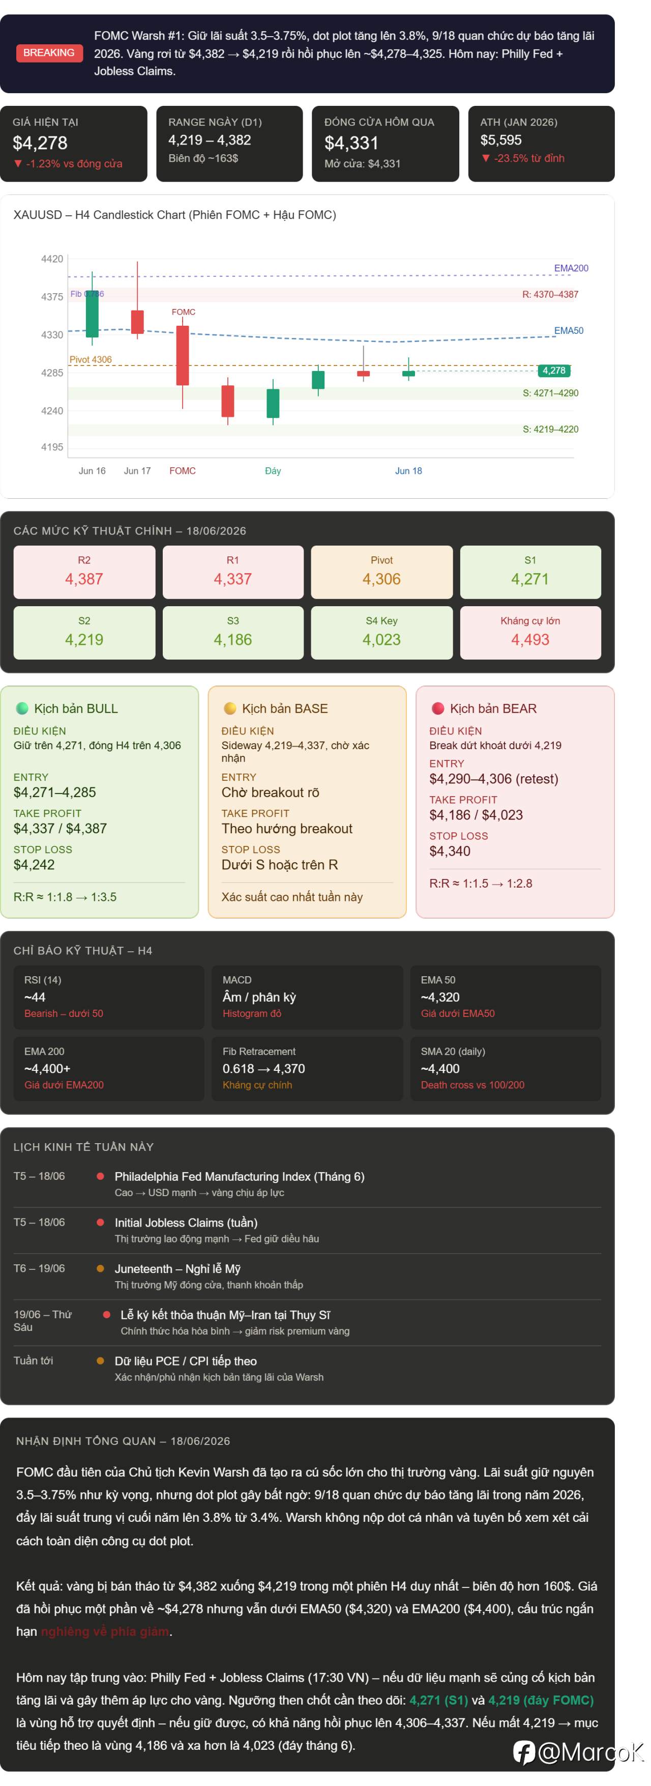
Task: Select yesterday's close $4,331 value
Action: tap(351, 143)
